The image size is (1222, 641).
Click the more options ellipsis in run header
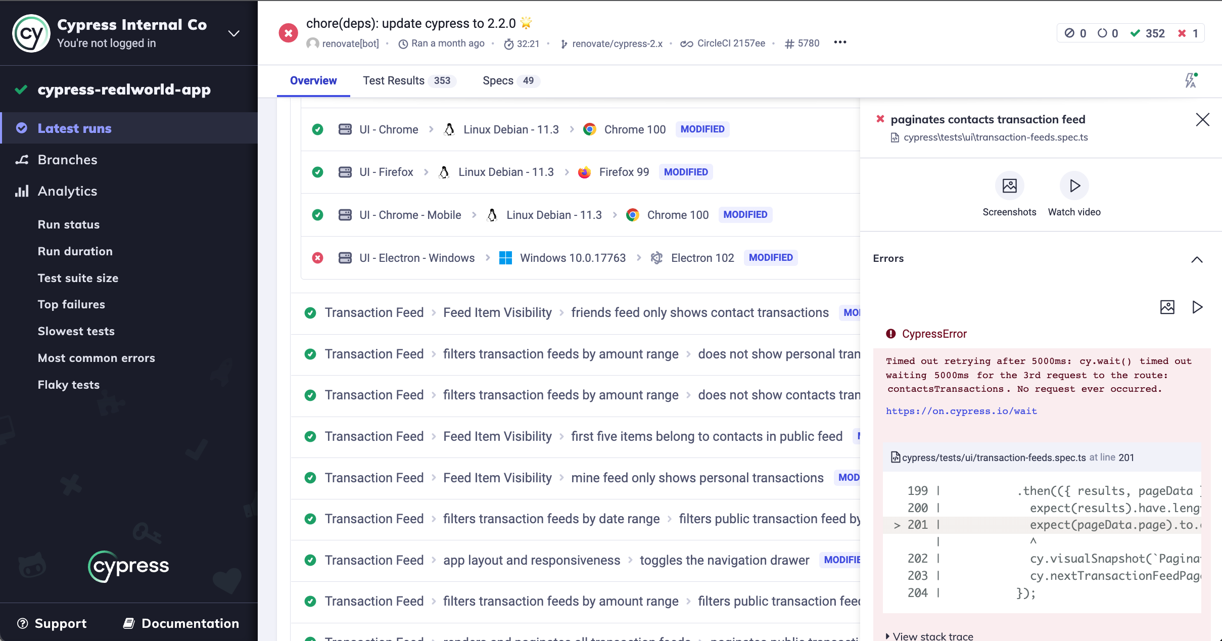840,42
